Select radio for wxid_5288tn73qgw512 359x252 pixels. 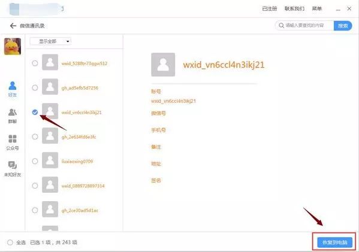coord(35,63)
